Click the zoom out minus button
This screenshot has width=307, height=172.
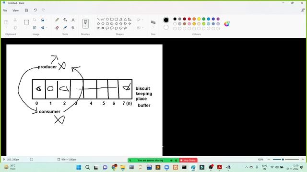(x=269, y=160)
